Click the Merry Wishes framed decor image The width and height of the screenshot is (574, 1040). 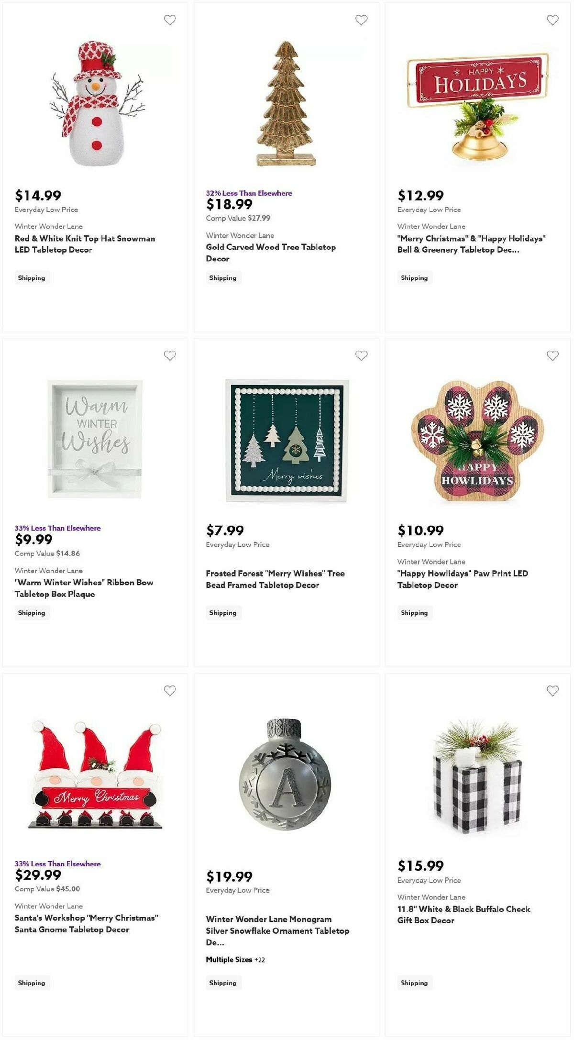(x=287, y=440)
